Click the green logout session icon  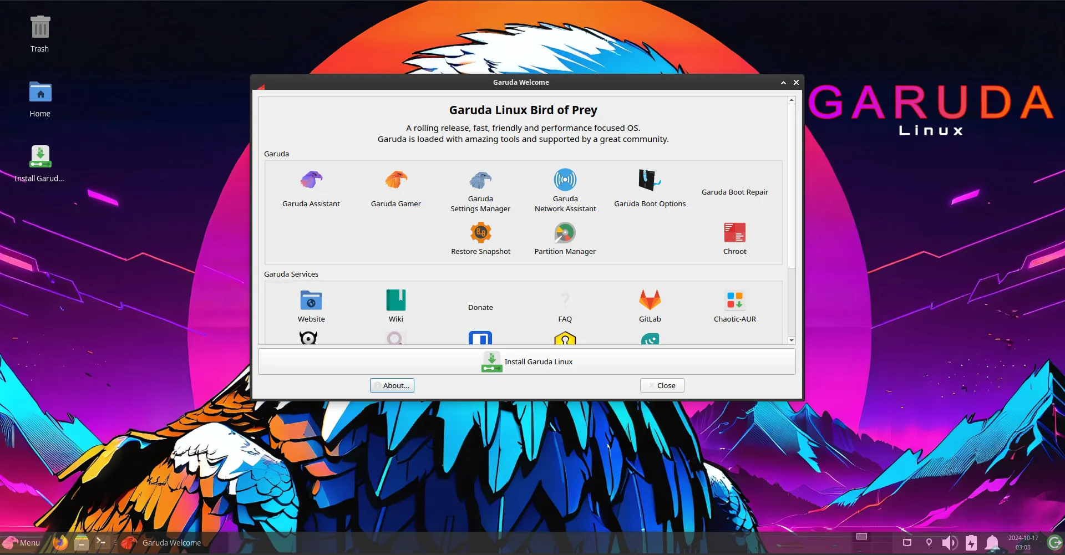pos(1054,543)
